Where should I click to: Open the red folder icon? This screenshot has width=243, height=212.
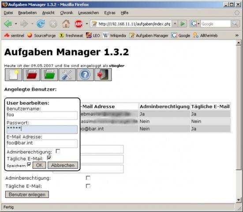[31, 75]
